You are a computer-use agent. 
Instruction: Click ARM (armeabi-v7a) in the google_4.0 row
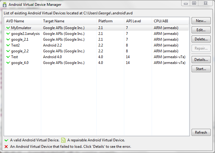169,63
